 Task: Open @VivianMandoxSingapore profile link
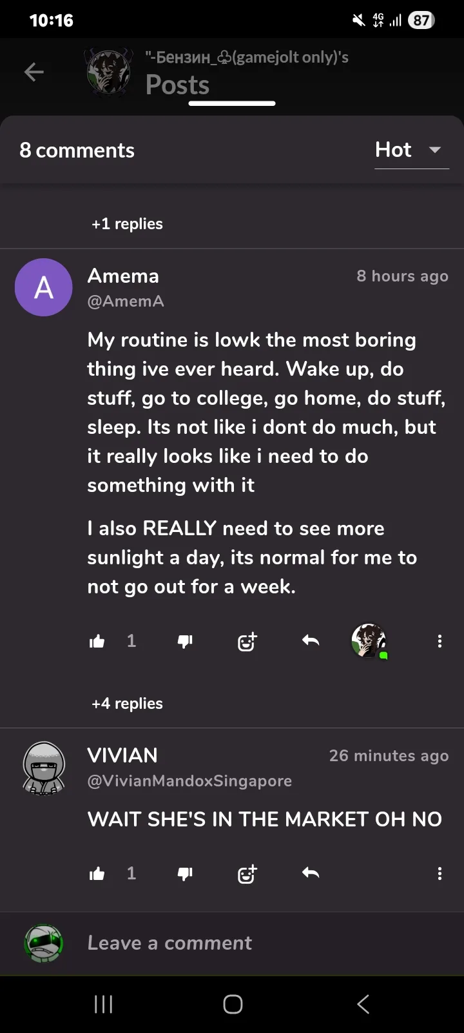[189, 781]
